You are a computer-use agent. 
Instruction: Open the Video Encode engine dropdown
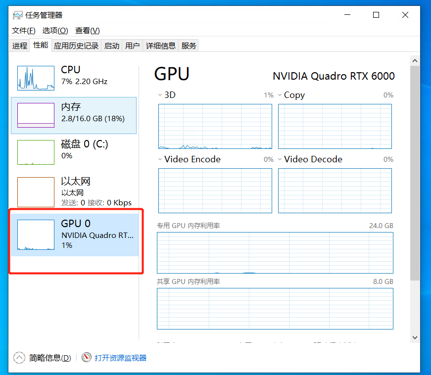(160, 159)
